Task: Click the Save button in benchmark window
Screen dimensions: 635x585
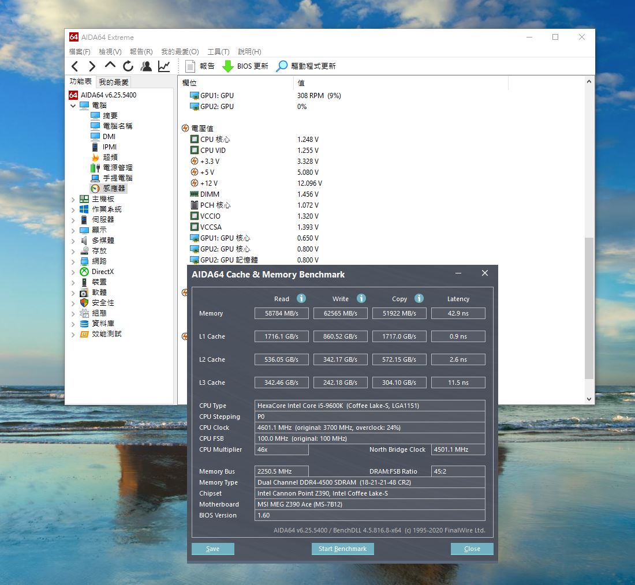Action: pos(212,549)
